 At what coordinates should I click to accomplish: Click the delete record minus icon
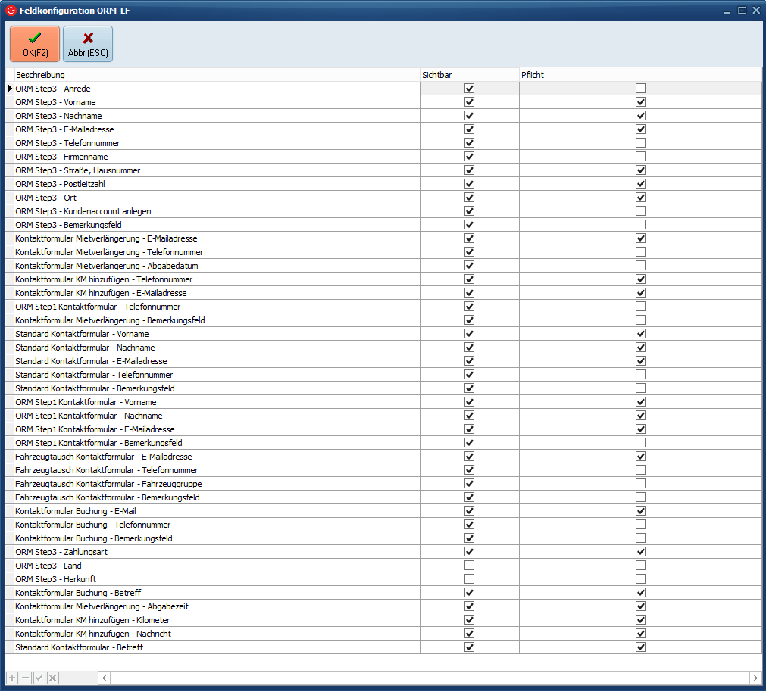click(26, 678)
